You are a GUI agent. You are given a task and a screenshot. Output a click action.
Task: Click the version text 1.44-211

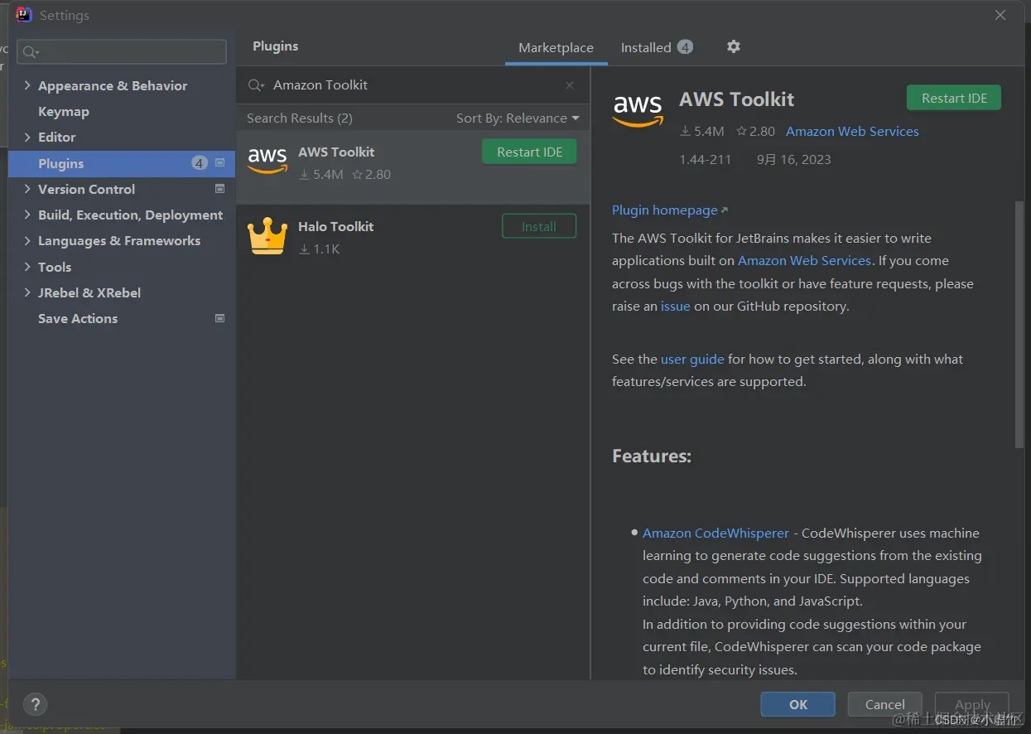point(705,159)
